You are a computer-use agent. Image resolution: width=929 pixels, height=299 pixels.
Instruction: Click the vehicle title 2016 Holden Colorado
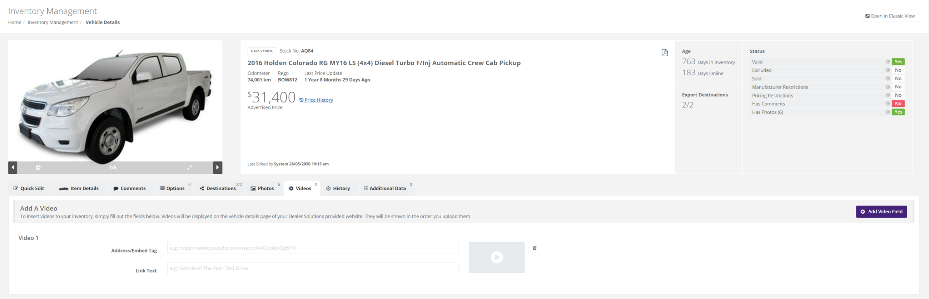pyautogui.click(x=384, y=63)
